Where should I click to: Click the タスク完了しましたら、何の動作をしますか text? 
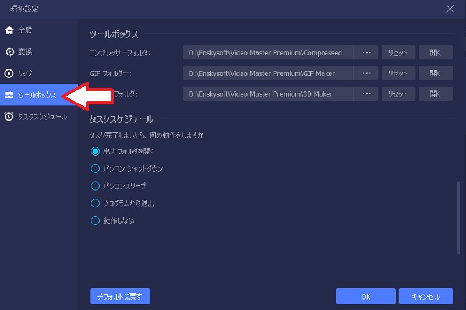(147, 135)
